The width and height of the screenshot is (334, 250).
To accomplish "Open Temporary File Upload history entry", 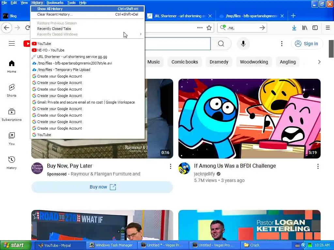I will tap(87, 70).
